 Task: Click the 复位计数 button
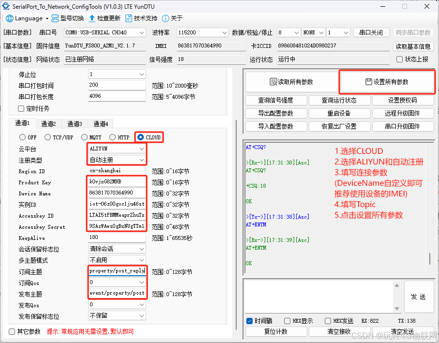click(x=276, y=331)
